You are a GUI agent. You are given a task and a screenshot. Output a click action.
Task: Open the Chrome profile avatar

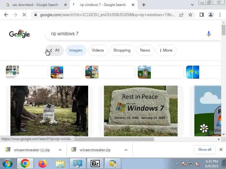pyautogui.click(x=210, y=15)
